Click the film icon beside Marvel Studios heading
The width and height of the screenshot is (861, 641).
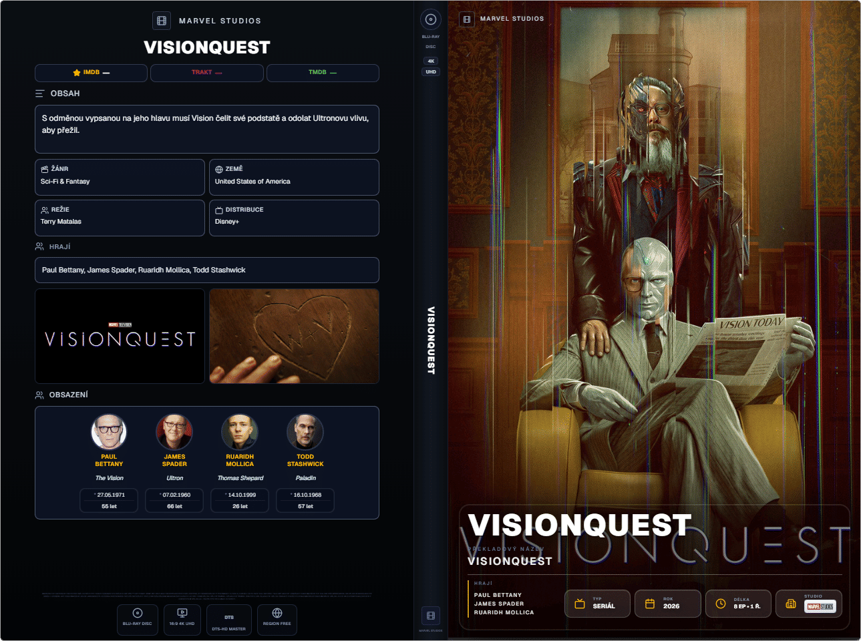pos(162,21)
